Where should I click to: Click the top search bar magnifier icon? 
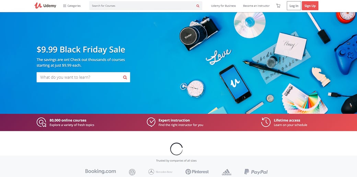pos(198,6)
